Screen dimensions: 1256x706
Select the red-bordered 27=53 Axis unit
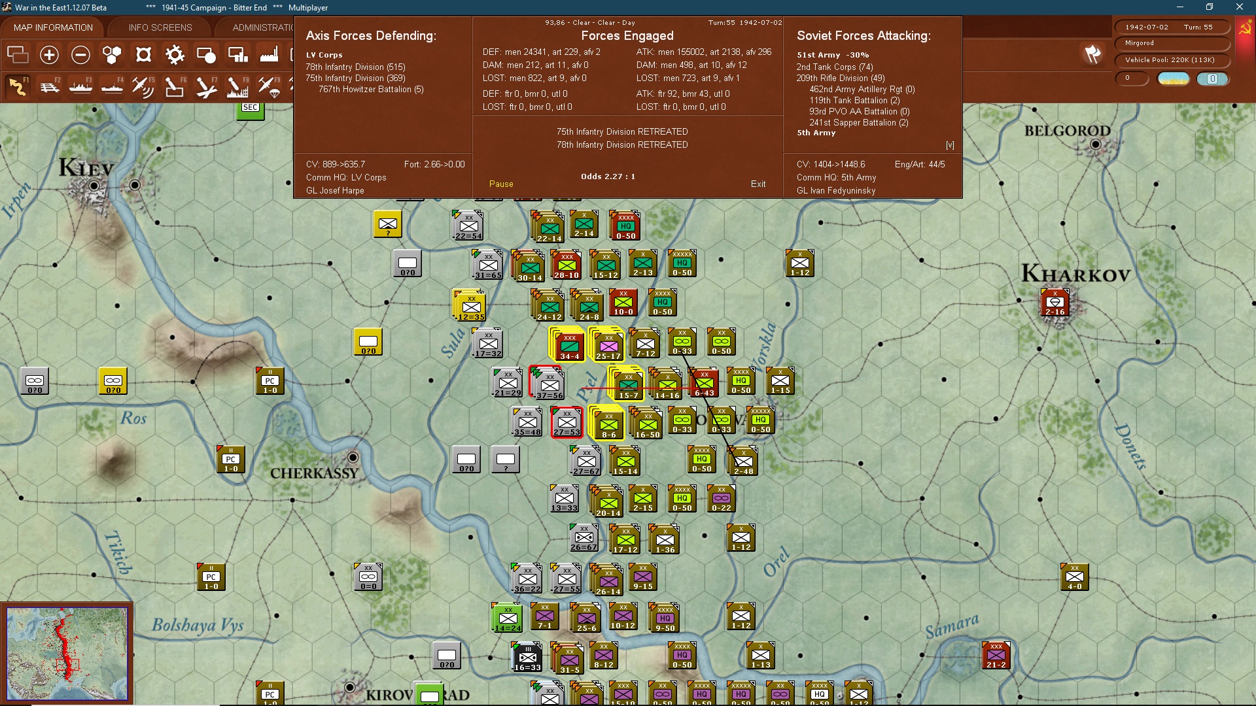coord(567,422)
